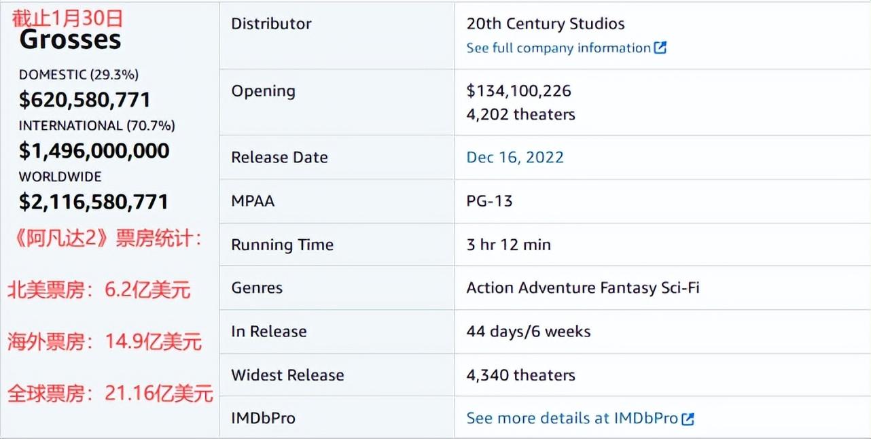Click the 44 days/6 weeks value
The width and height of the screenshot is (871, 439).
pos(529,332)
